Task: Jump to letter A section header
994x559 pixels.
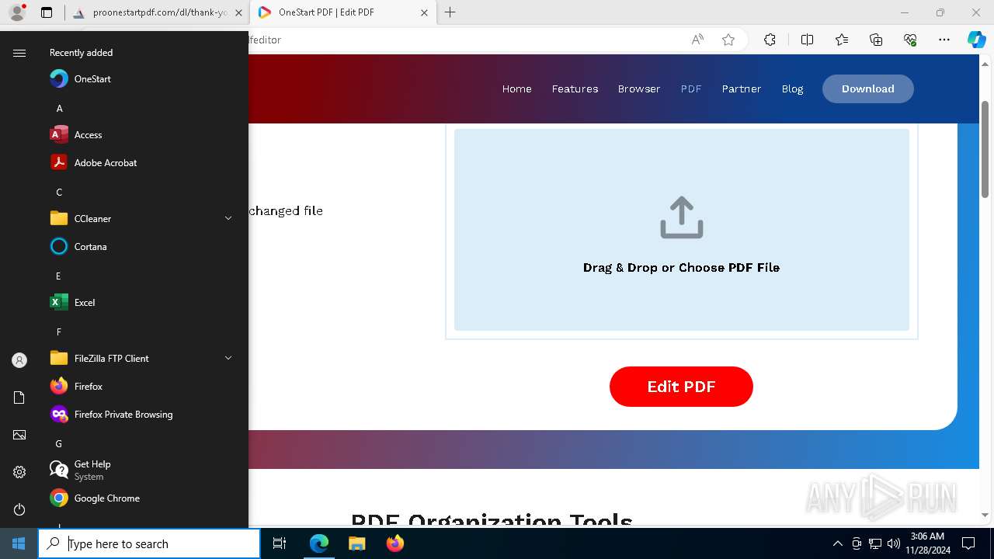Action: 59,109
